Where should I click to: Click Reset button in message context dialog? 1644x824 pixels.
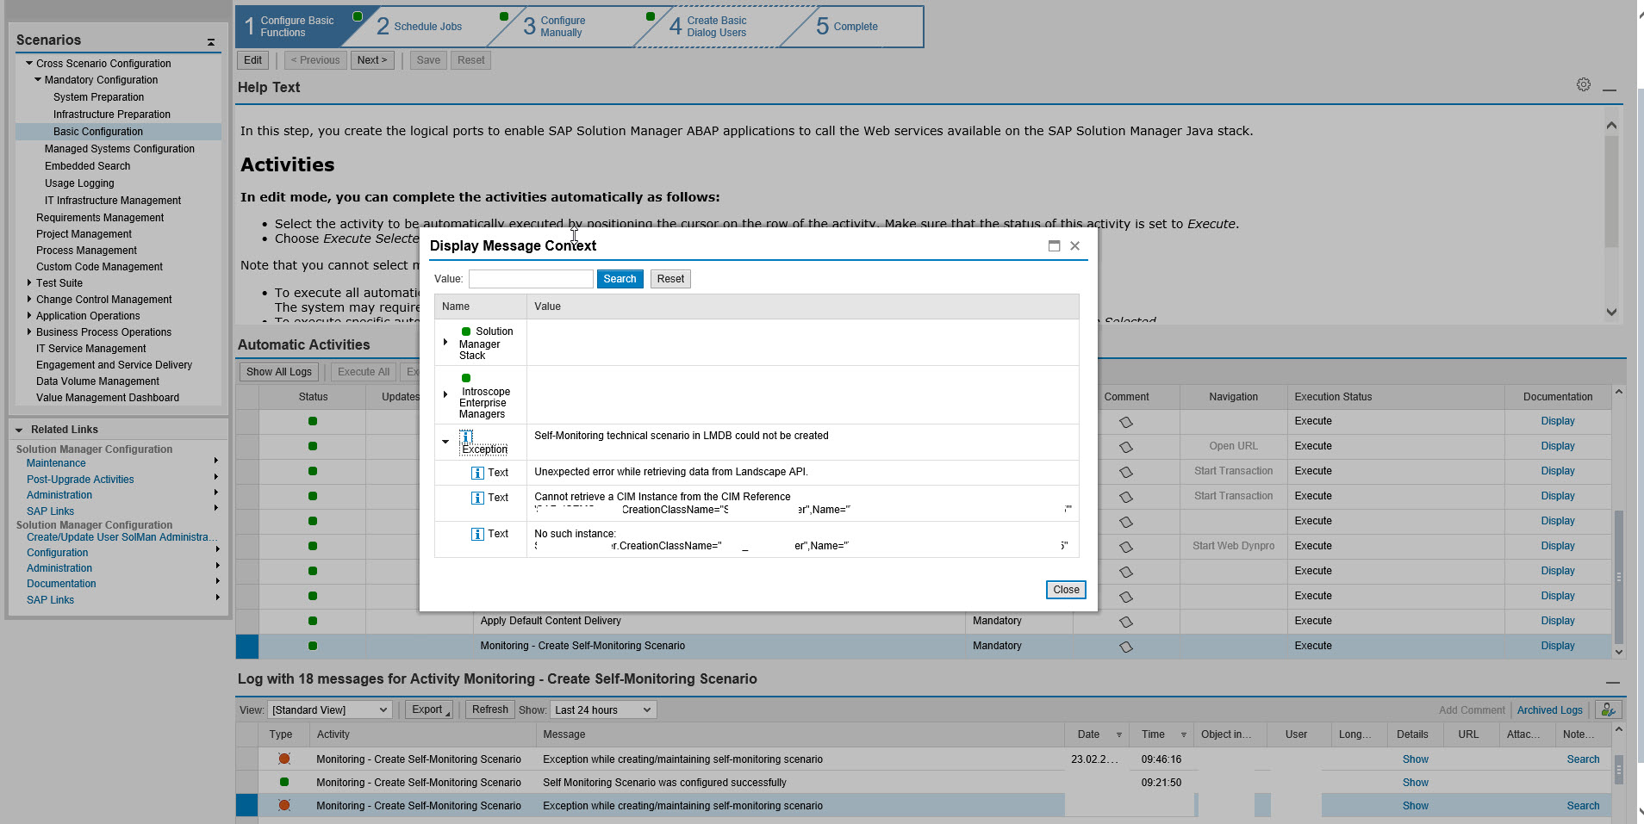[x=670, y=279]
